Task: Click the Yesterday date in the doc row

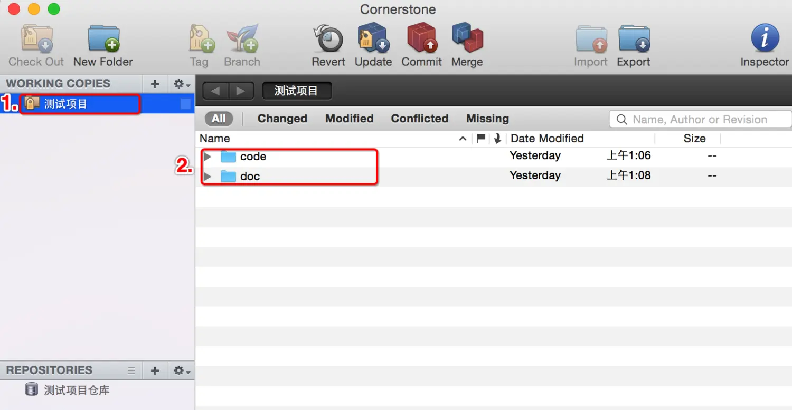Action: [535, 175]
